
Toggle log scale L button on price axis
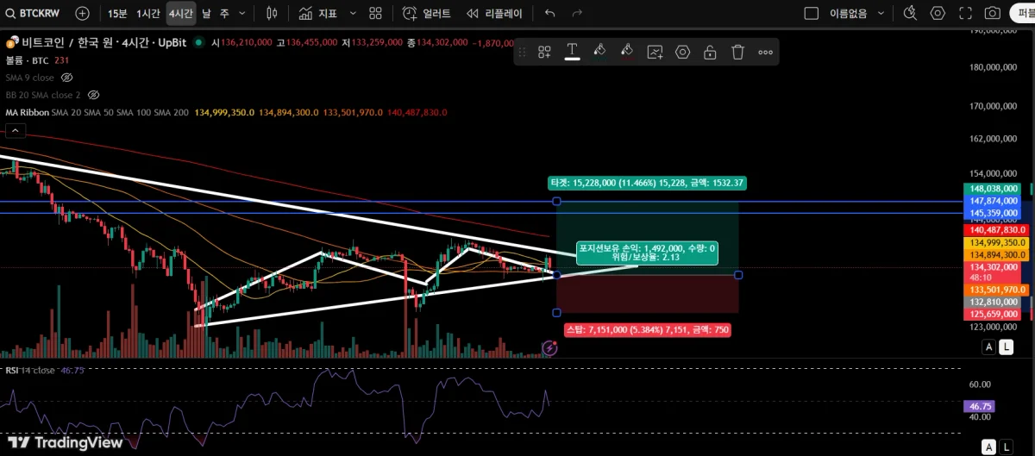pyautogui.click(x=1007, y=347)
